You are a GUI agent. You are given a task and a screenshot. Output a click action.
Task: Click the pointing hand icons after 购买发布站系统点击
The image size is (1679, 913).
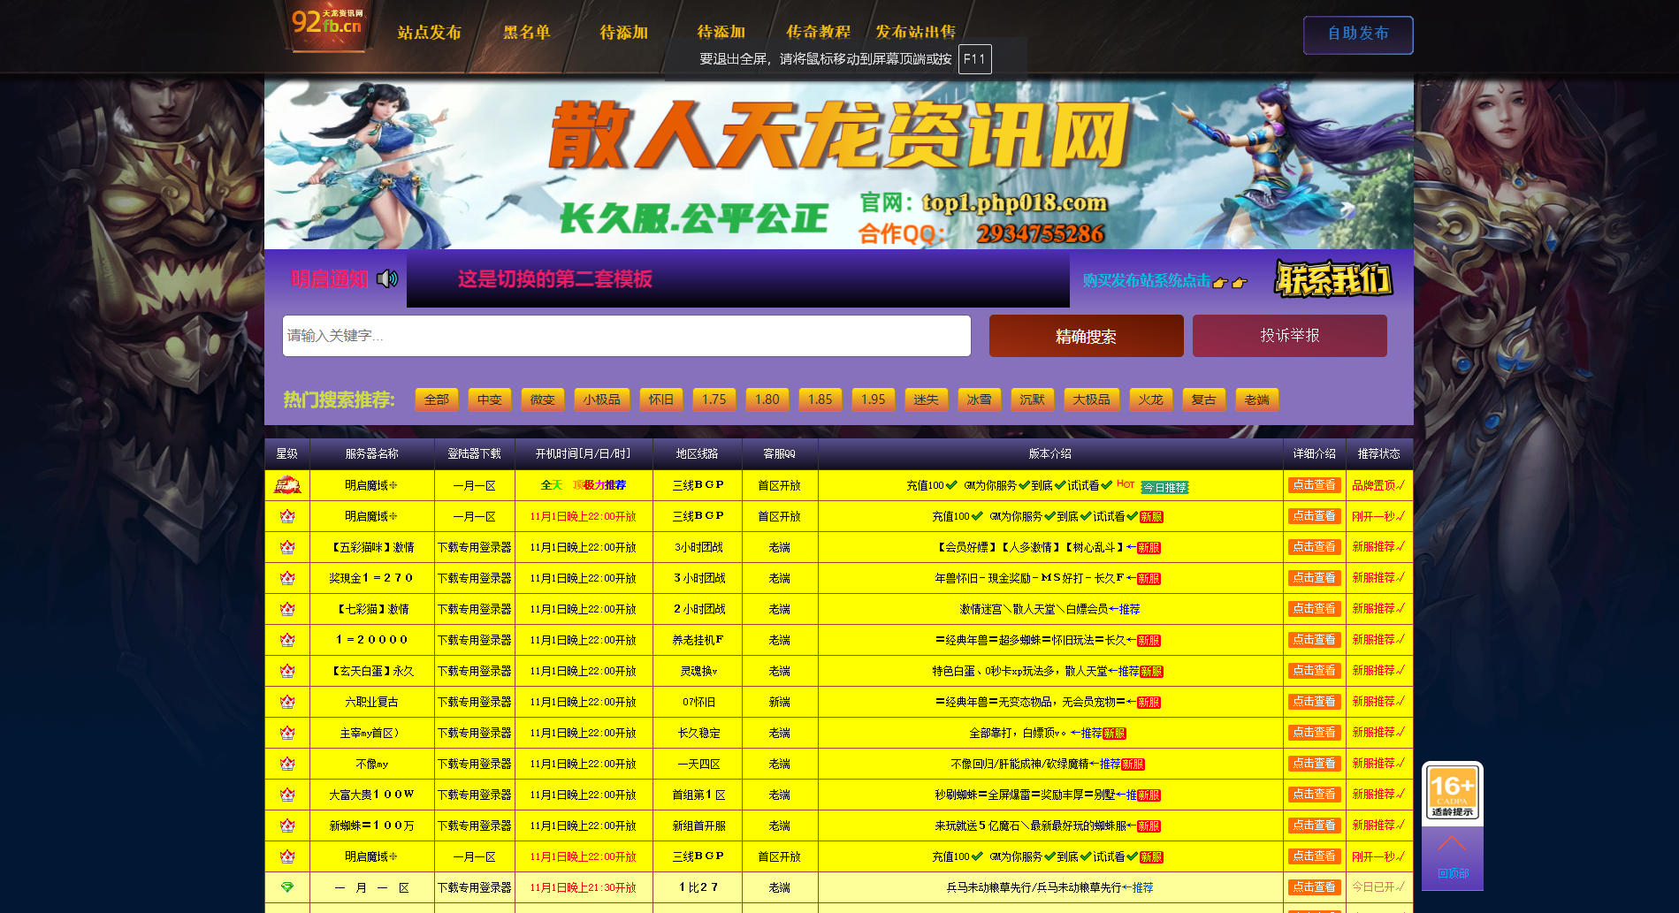1230,282
